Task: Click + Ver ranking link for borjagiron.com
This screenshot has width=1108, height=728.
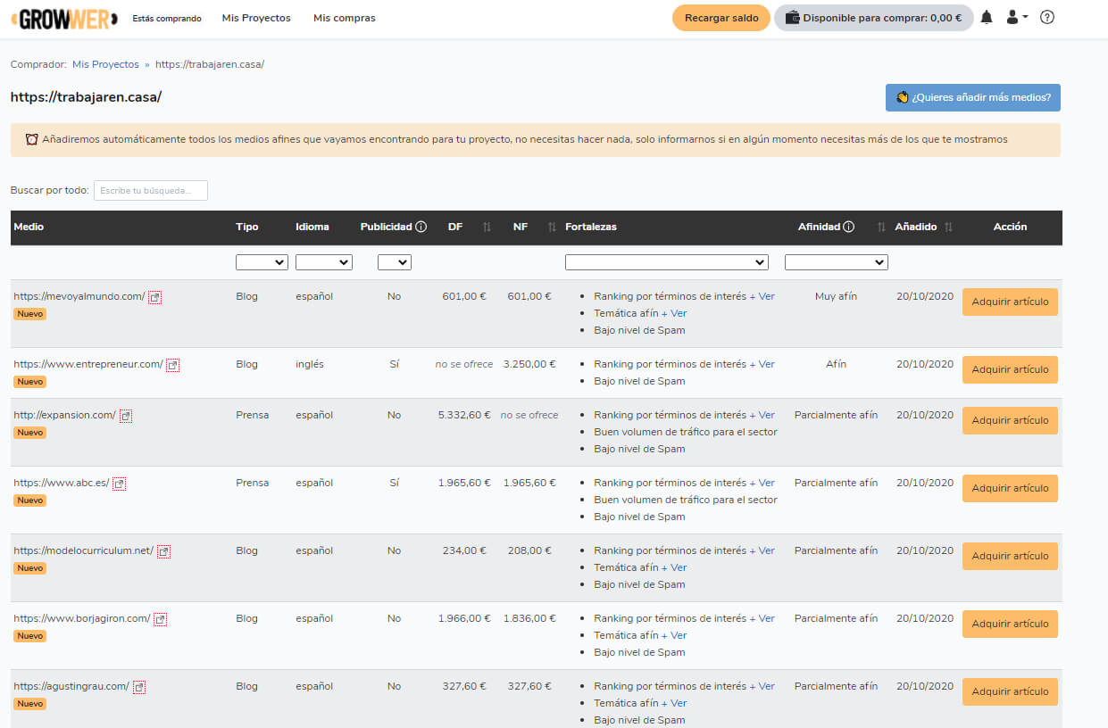Action: [762, 618]
